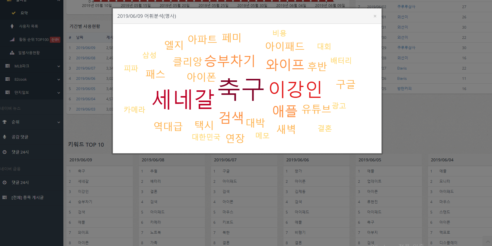
Task: Click the clock icon under 네이버 금융 댓글 24시
Action: (x=5, y=182)
